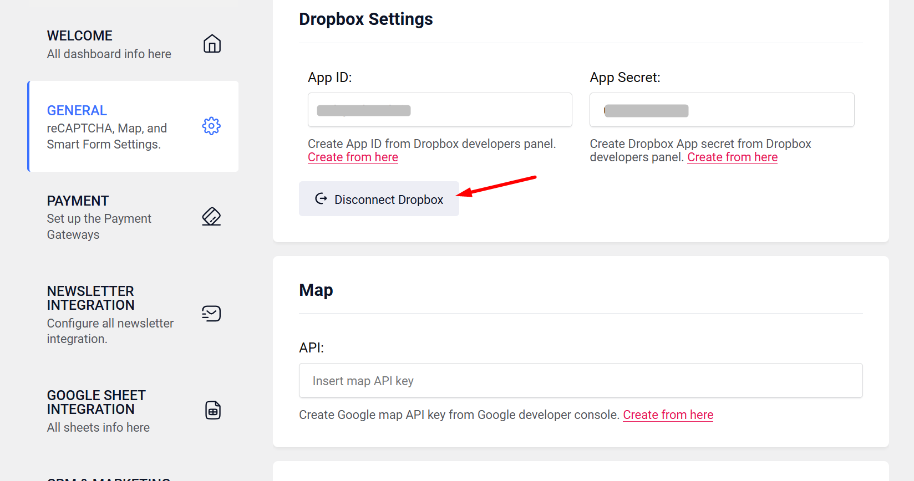914x481 pixels.
Task: Click 'All sheets info here' text
Action: pos(98,428)
